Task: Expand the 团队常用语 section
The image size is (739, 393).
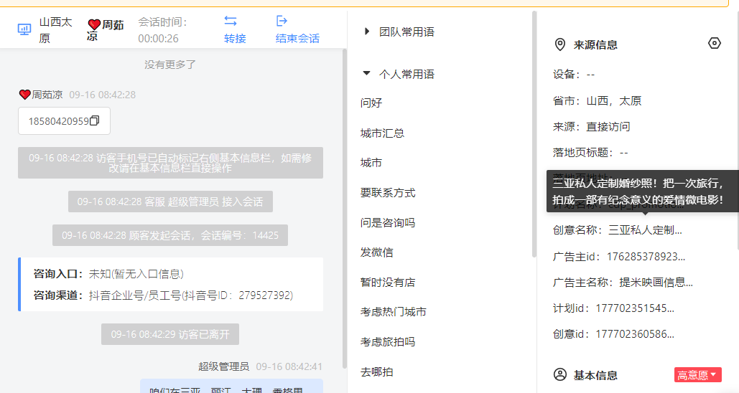Action: pyautogui.click(x=367, y=32)
